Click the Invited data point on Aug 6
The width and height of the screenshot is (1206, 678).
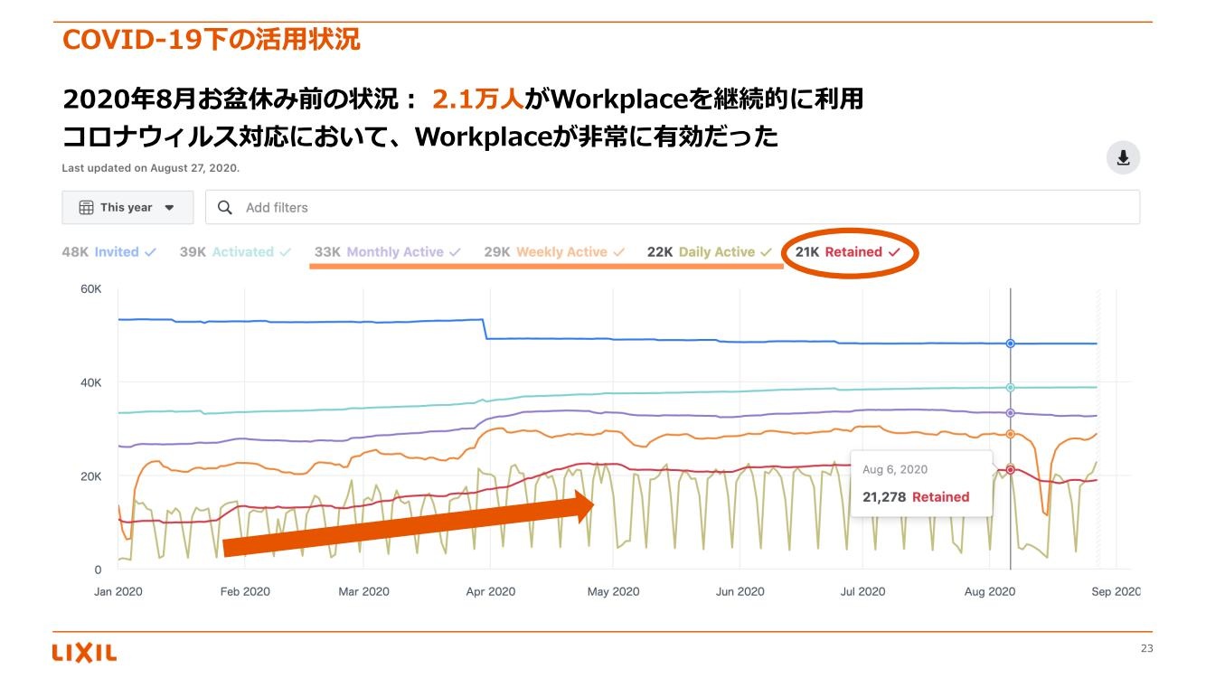pyautogui.click(x=1010, y=344)
